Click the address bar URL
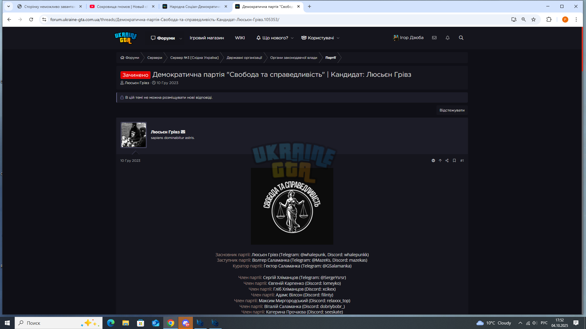The image size is (586, 329). [165, 19]
